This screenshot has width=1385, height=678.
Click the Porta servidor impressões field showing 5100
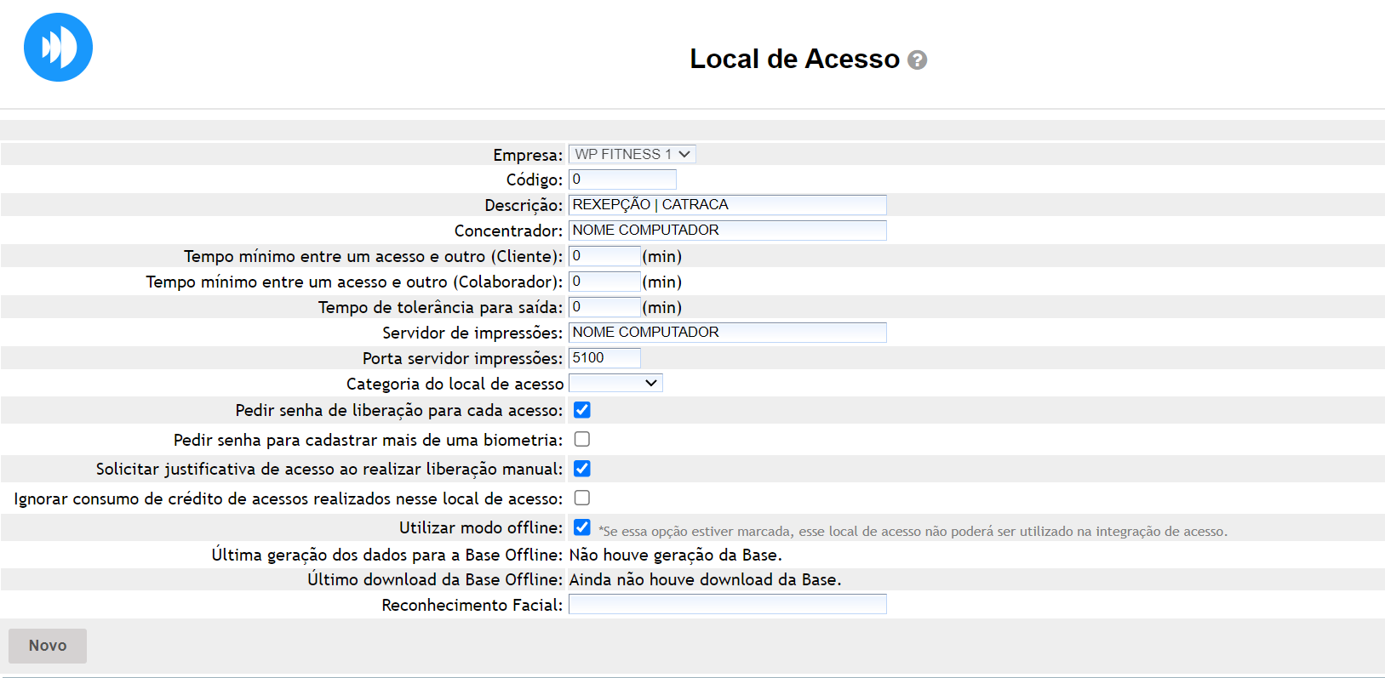(x=604, y=358)
